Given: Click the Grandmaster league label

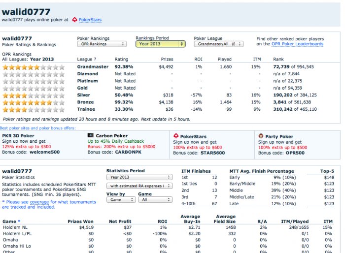Looking at the screenshot, I should [x=93, y=66].
